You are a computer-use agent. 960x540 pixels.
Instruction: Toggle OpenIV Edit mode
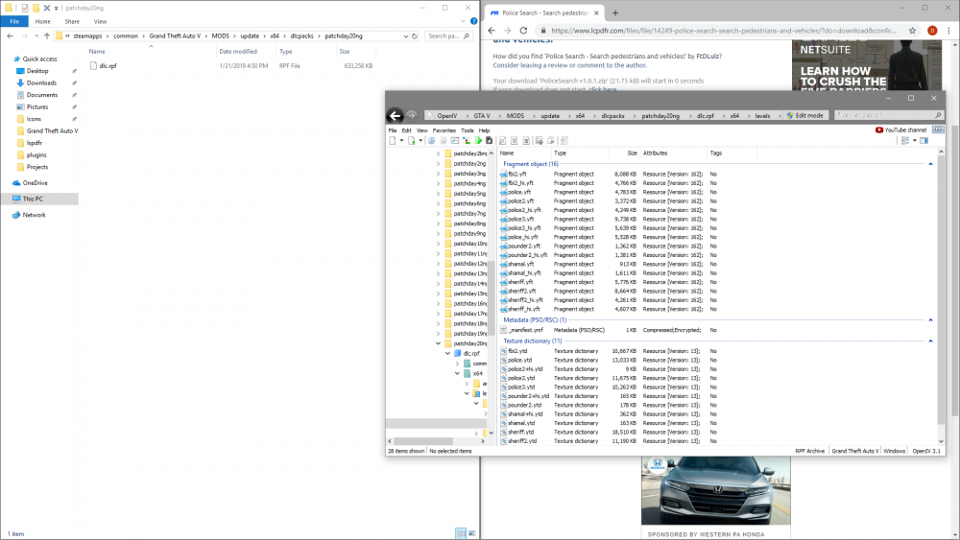804,115
